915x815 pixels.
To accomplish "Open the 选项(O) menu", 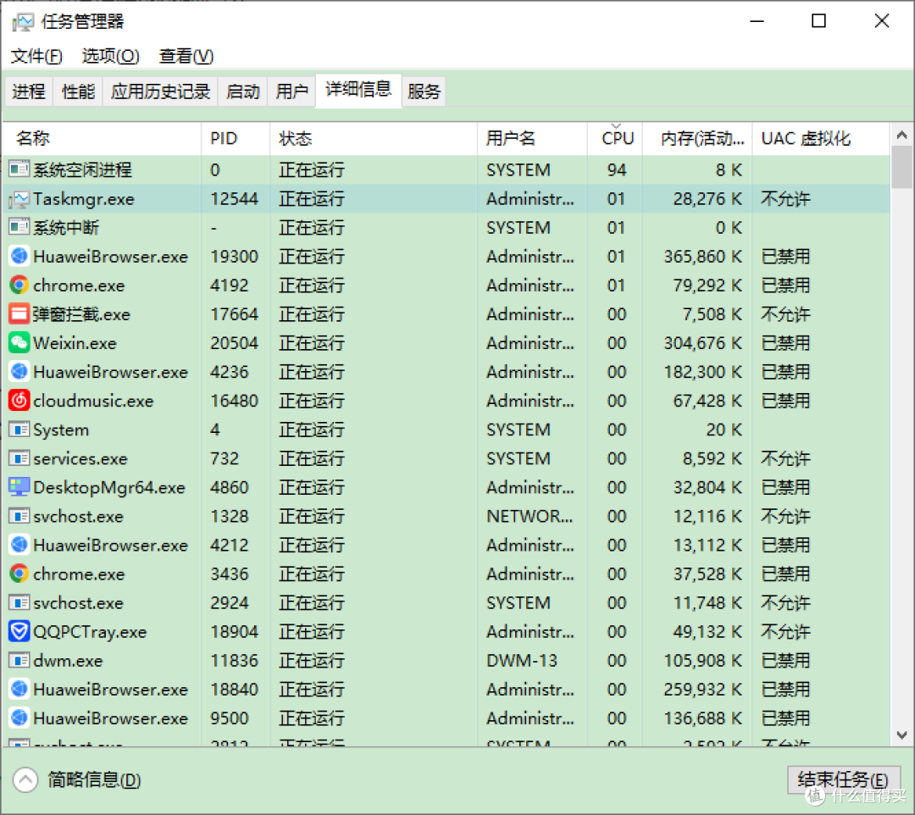I will point(111,56).
